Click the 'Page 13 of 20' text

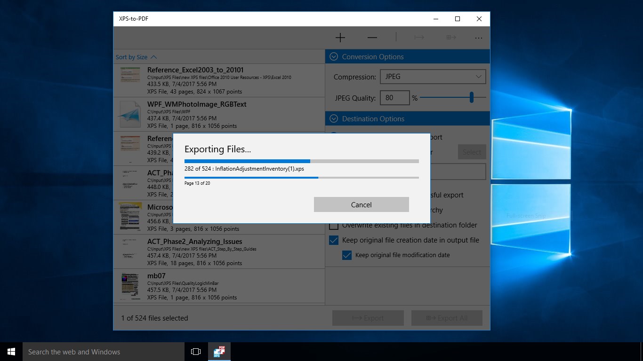point(197,183)
